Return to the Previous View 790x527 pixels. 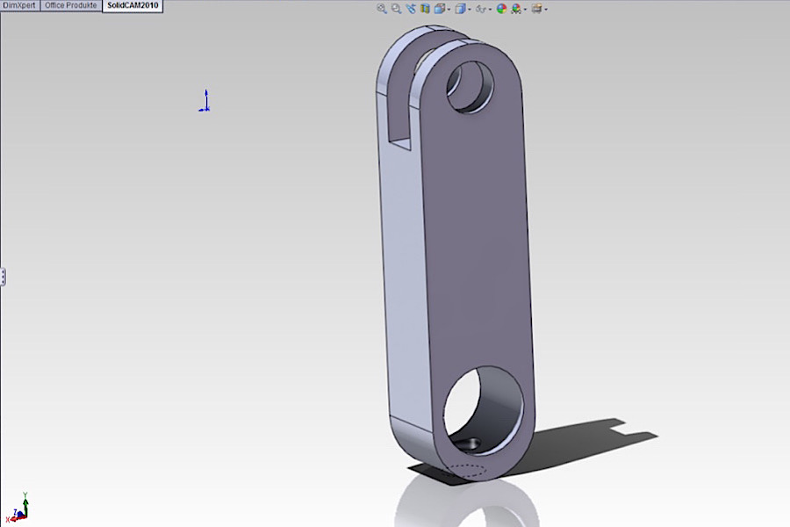pos(410,9)
